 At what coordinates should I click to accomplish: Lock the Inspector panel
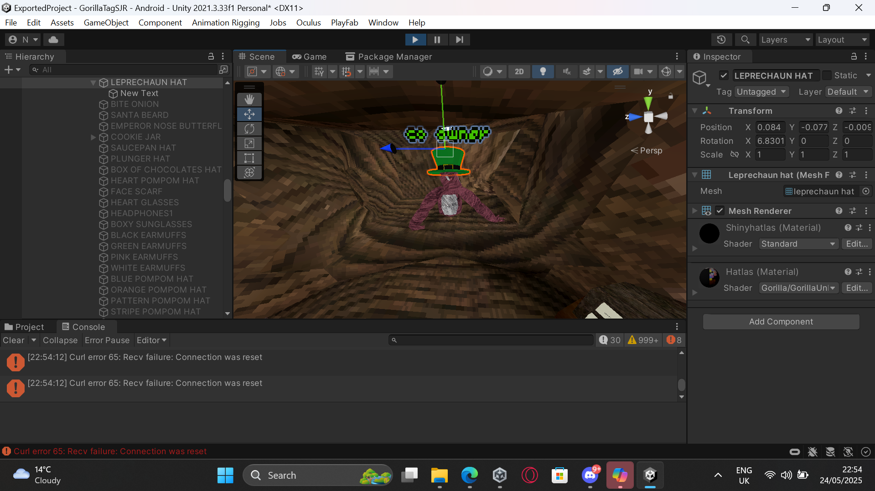[x=854, y=56]
